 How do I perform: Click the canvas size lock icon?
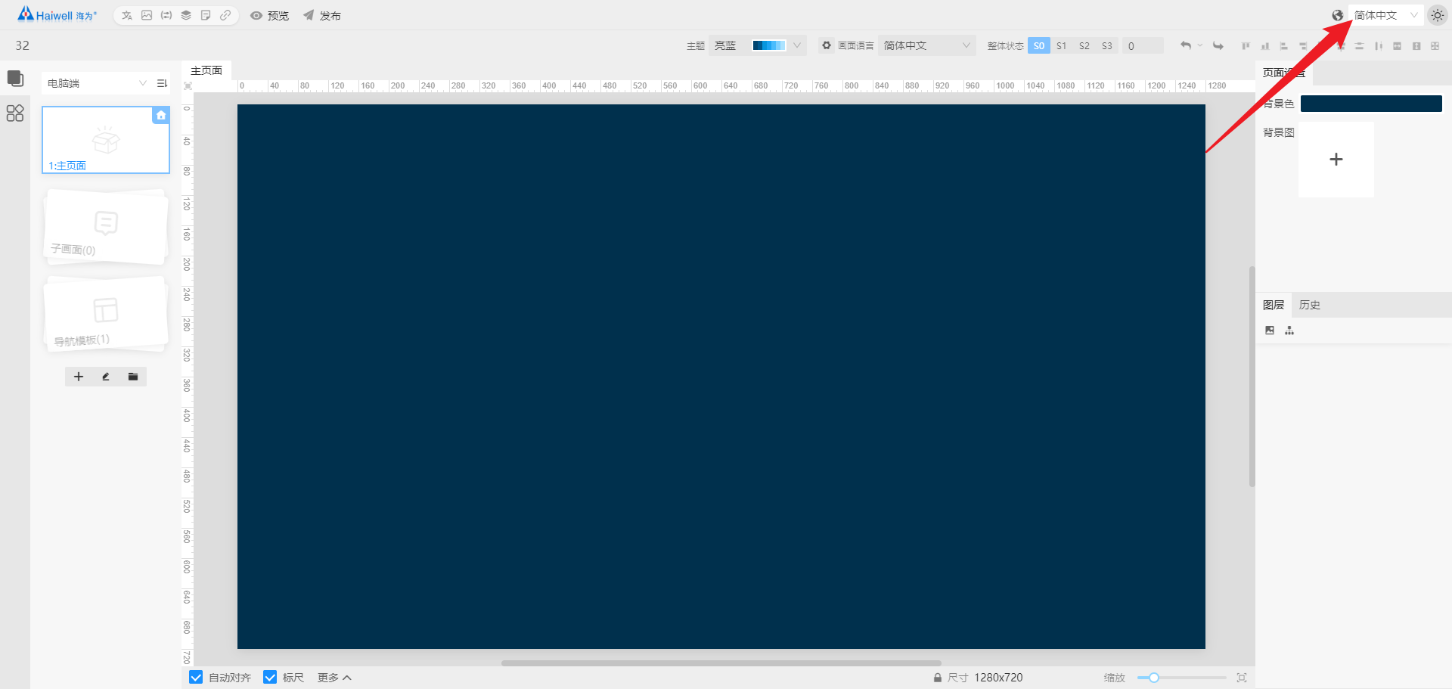coord(938,678)
